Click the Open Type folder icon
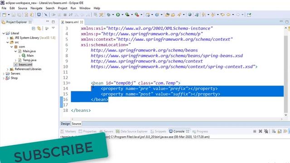Viewport: 290px width, 163px height. 167,15
